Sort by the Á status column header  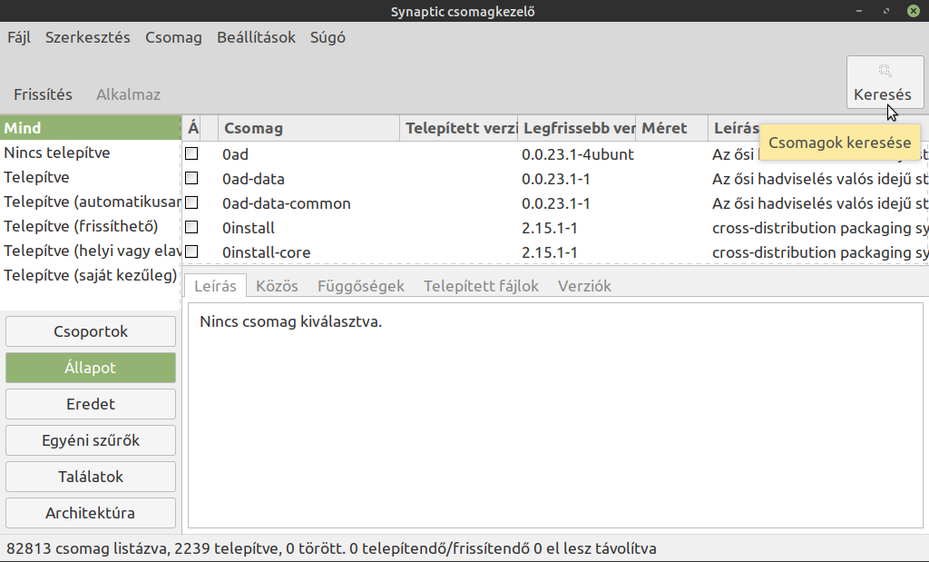tap(193, 128)
